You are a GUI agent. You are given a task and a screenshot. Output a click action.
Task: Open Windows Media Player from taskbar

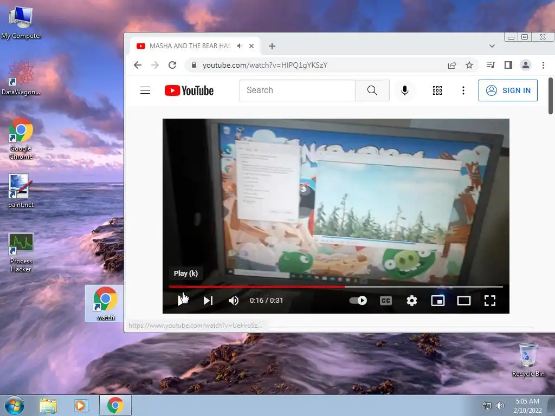click(x=81, y=406)
